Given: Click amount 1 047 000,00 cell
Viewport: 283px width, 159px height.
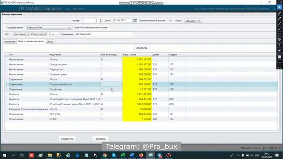Looking at the screenshot, I should (137, 104).
